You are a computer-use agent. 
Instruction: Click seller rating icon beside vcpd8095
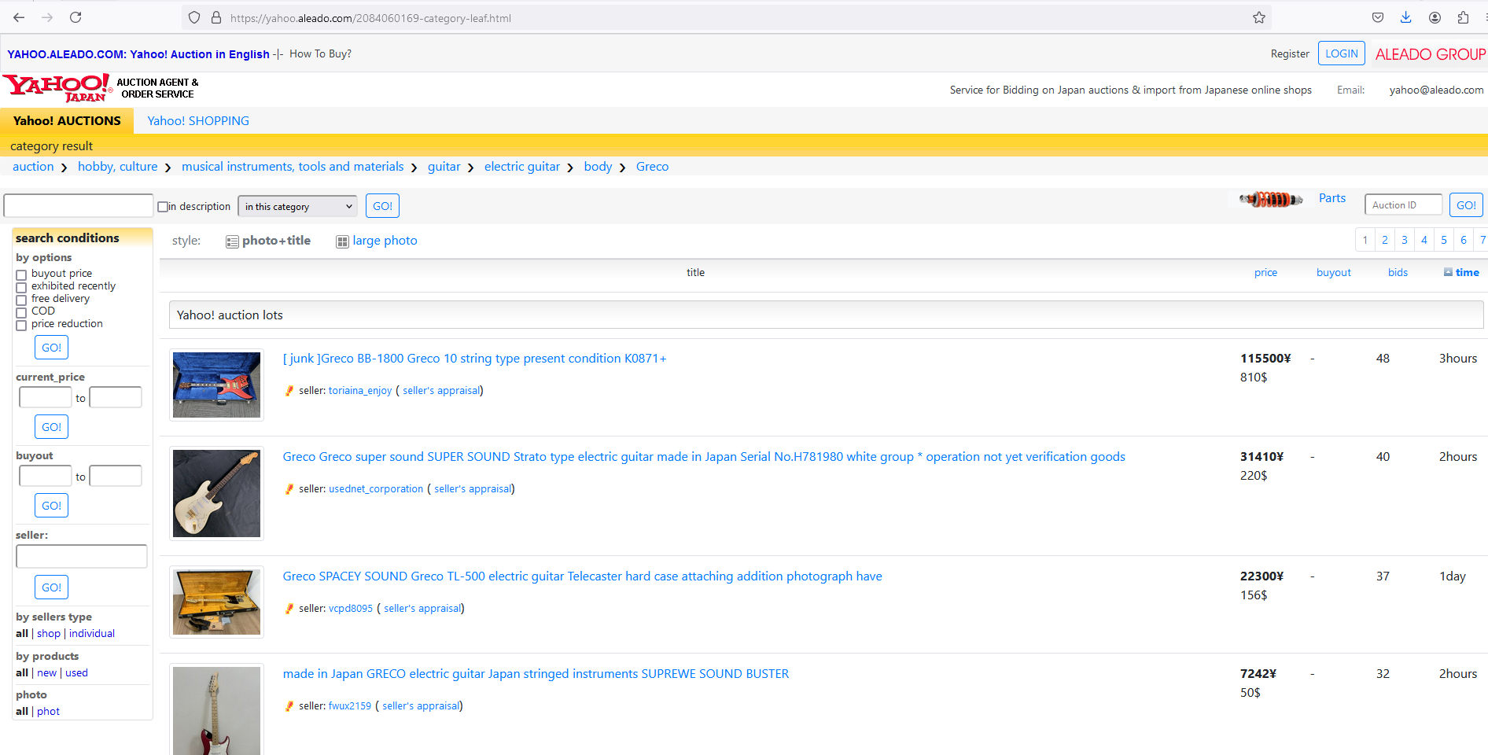point(289,609)
